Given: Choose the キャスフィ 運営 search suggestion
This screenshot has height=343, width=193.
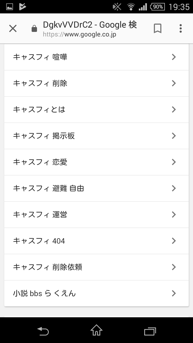Looking at the screenshot, I should pos(40,215).
